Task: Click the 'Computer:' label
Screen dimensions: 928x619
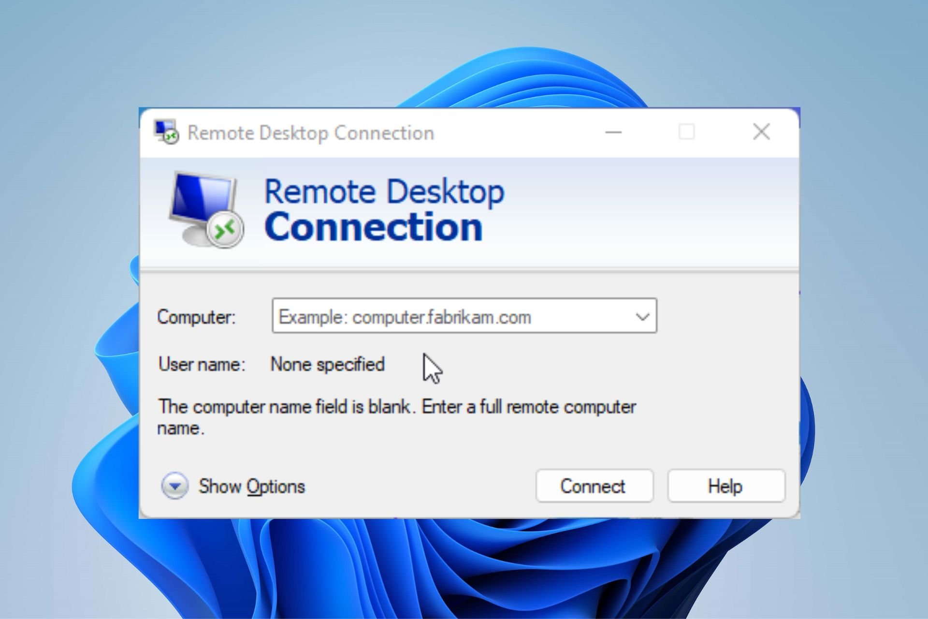Action: (x=196, y=317)
